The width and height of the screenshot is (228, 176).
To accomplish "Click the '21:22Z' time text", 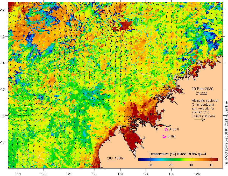I will point(201,93).
